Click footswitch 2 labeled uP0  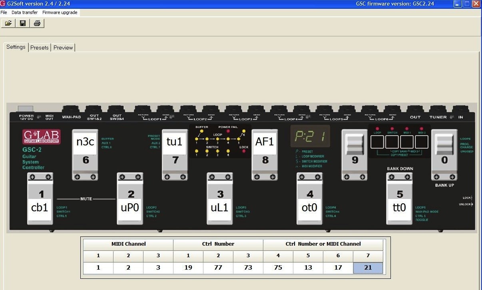[131, 199]
